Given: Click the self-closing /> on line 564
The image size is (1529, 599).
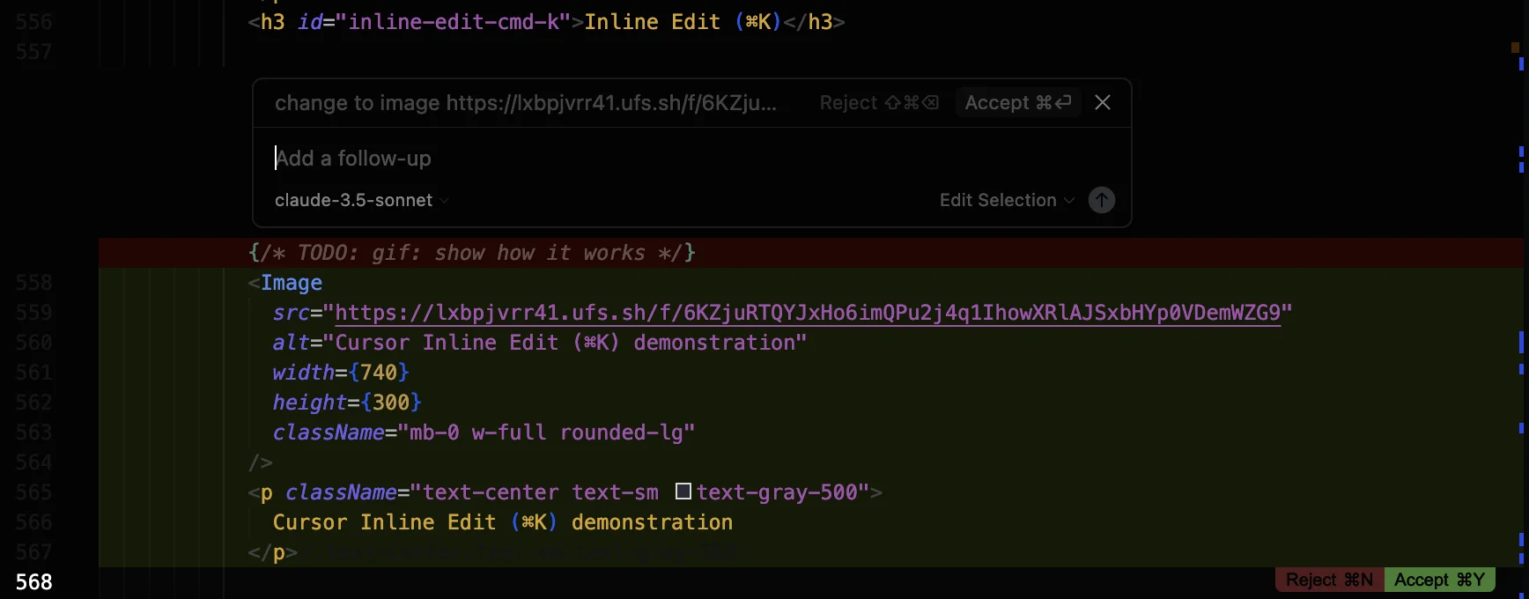Looking at the screenshot, I should coord(261,462).
